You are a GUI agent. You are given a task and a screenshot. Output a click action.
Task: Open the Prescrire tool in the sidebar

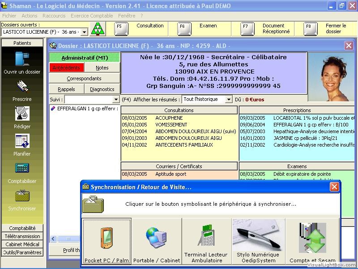22,87
